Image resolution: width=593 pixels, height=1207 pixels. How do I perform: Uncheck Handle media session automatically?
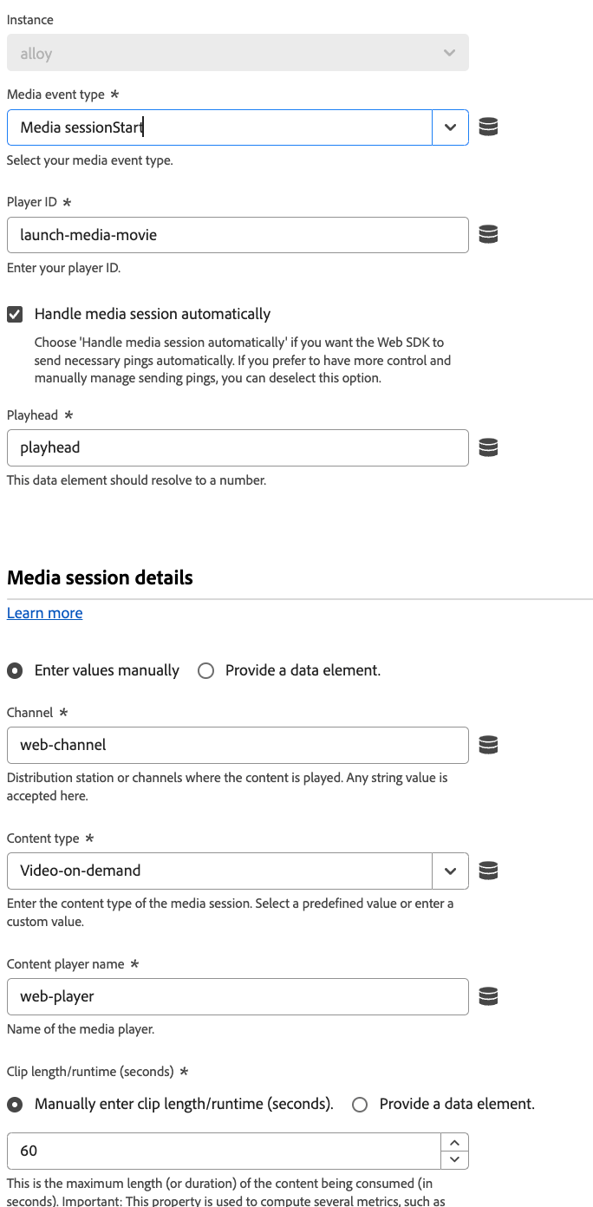[x=16, y=314]
